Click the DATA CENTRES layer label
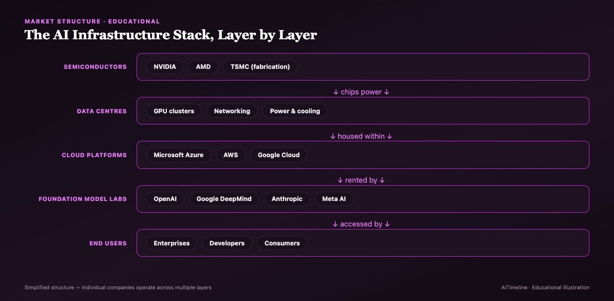The width and height of the screenshot is (614, 301). [x=102, y=111]
